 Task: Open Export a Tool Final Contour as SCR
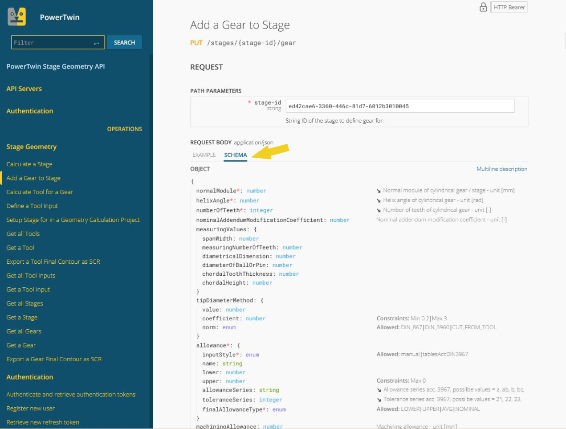click(53, 261)
